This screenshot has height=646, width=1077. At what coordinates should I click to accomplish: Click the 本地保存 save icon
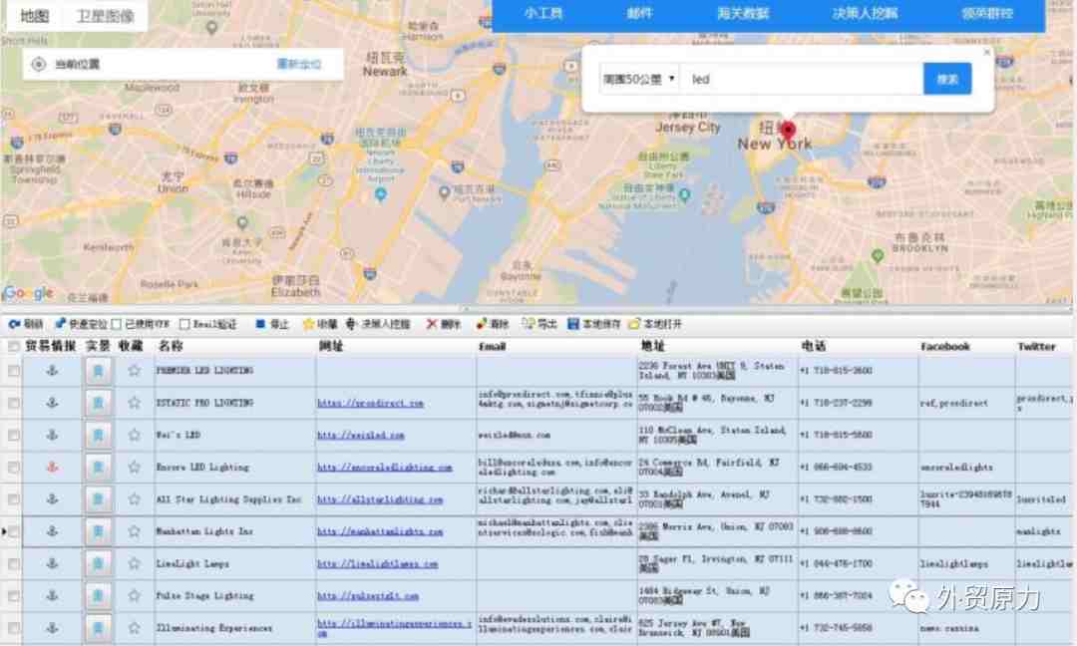pyautogui.click(x=572, y=324)
